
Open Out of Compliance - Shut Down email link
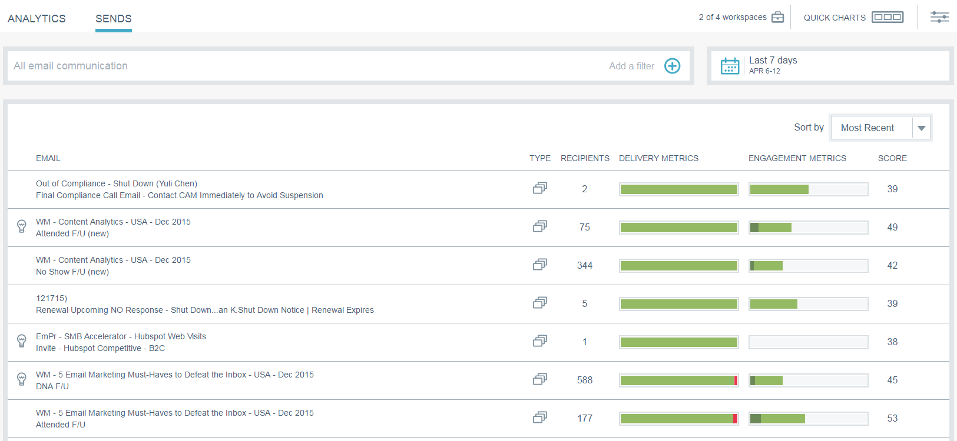(x=117, y=183)
